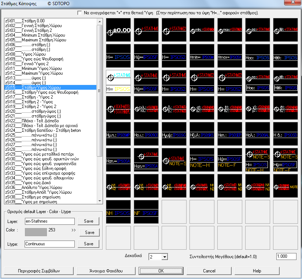Select the highlighted cyan STATHMI/IPSOS symbol tile
This screenshot has width=302, height=279.
click(x=118, y=82)
